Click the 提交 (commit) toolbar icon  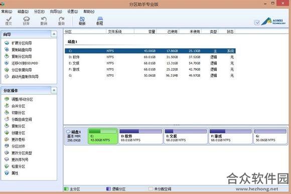click(x=9, y=21)
